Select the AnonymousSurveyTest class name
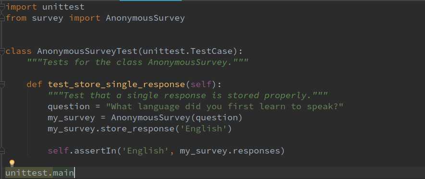The image size is (425, 179). point(87,51)
